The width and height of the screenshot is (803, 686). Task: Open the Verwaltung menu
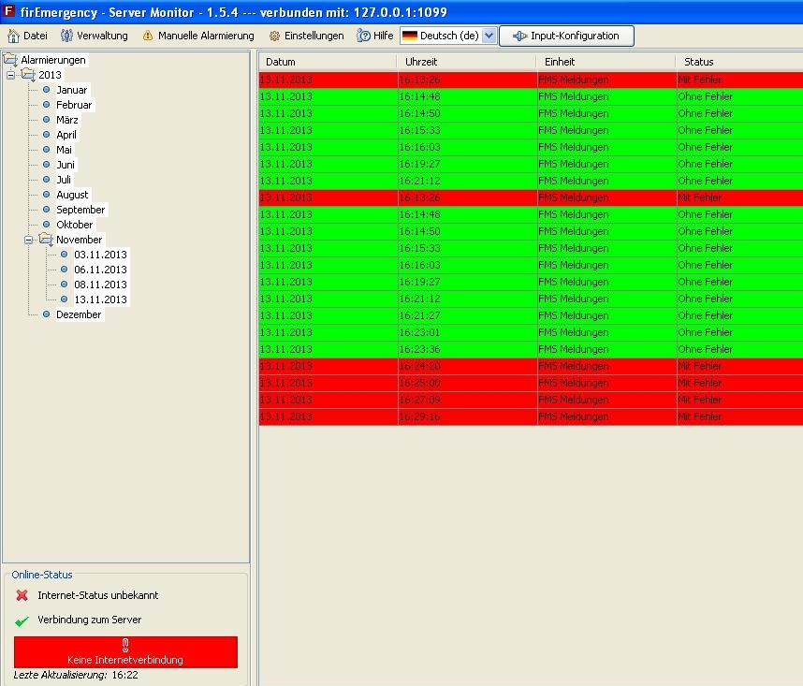coord(102,36)
